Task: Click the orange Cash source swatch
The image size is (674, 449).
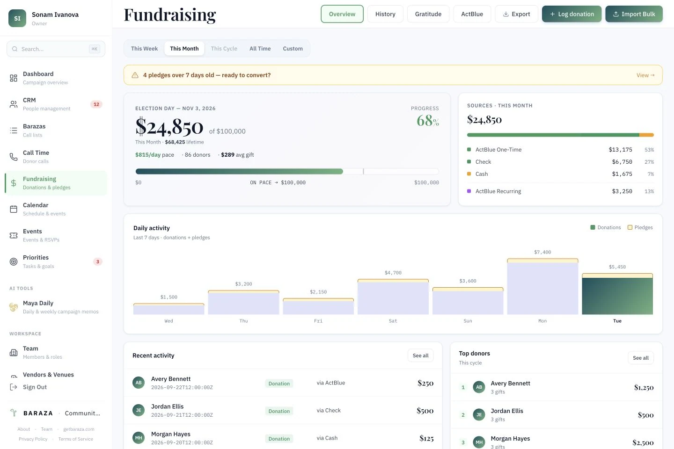Action: point(469,174)
